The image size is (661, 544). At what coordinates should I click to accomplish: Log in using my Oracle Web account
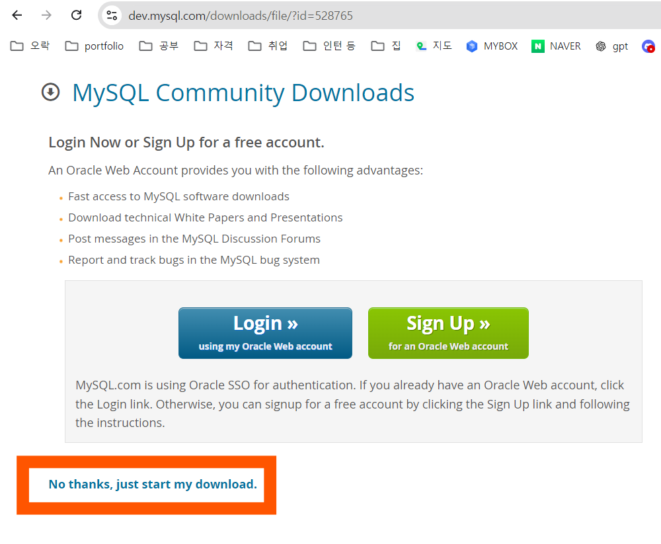click(x=265, y=333)
